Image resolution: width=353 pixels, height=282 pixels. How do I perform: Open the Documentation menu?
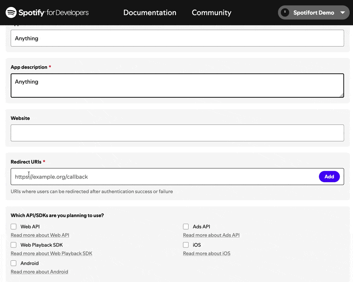tap(150, 13)
